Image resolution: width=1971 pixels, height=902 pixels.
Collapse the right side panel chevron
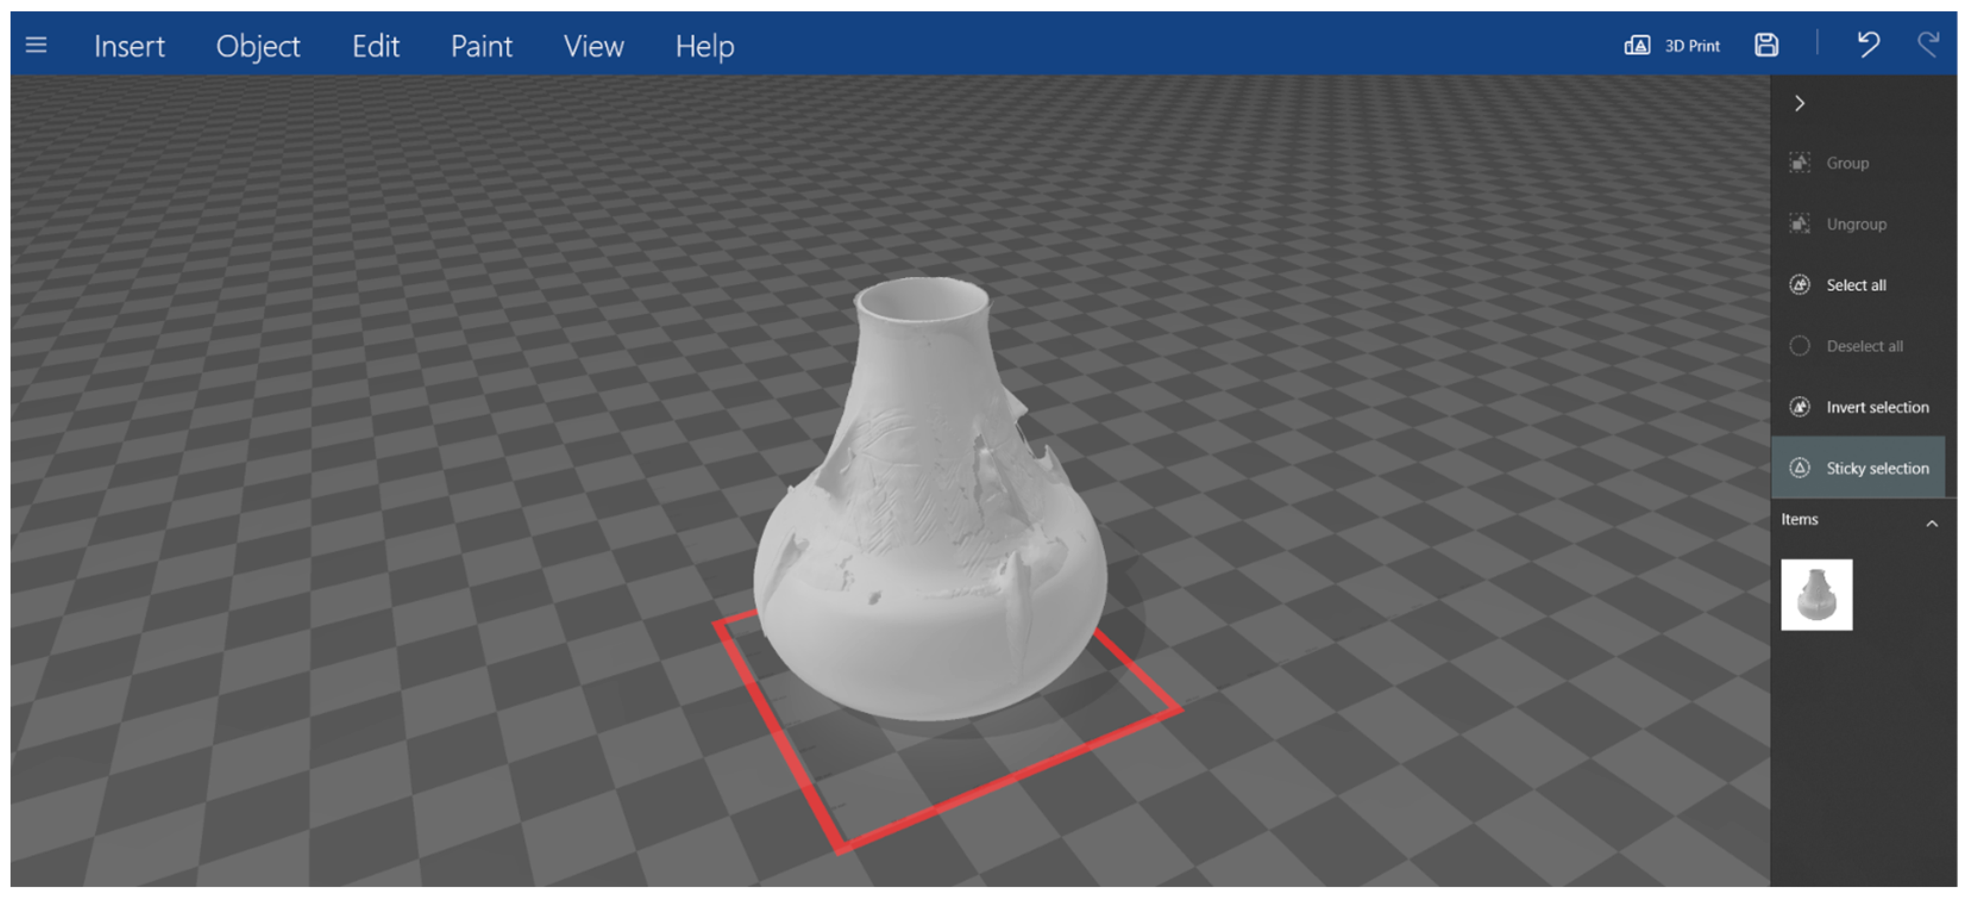(1800, 103)
